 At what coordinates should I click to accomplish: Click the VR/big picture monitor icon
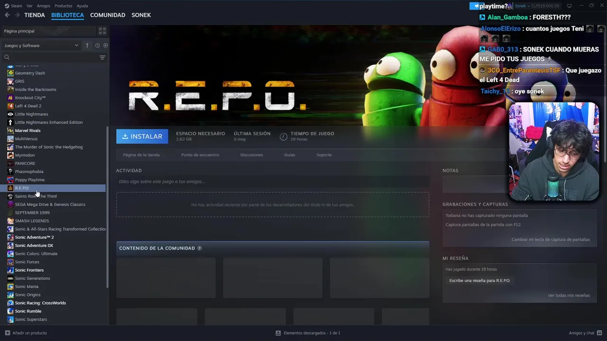[570, 6]
